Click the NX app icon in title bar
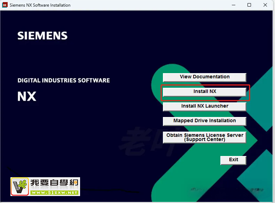Image resolution: width=275 pixels, height=203 pixels. point(5,5)
